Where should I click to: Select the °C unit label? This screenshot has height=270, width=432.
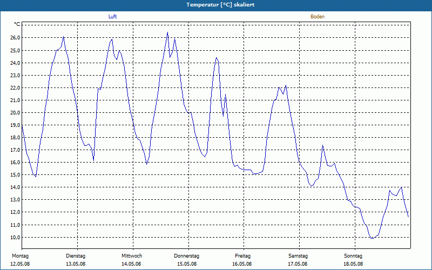click(x=17, y=24)
